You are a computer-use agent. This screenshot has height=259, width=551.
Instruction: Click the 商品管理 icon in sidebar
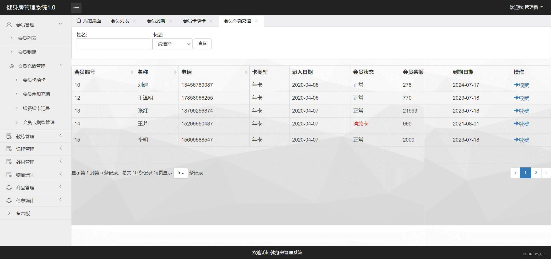tap(9, 188)
